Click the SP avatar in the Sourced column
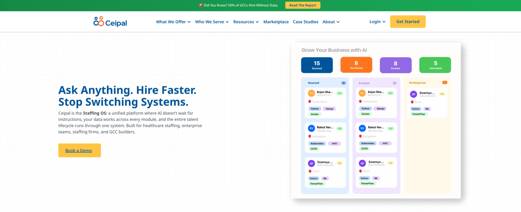Screen dimensions: 521x212 [x=311, y=163]
